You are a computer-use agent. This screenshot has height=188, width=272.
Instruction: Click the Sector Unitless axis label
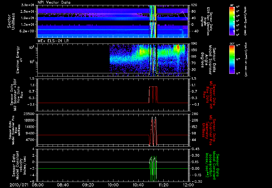click(11, 21)
